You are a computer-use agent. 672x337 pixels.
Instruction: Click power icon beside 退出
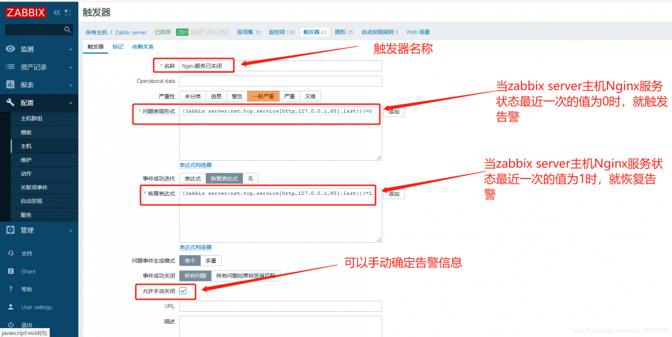click(x=10, y=325)
